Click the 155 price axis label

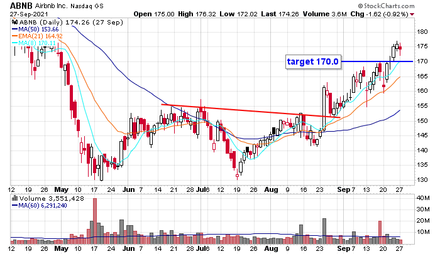422,106
